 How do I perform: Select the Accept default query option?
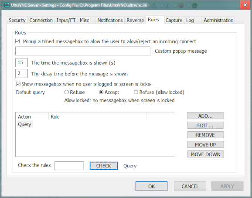coord(101,92)
